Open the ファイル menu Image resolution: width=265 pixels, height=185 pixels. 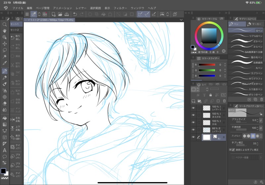18,8
